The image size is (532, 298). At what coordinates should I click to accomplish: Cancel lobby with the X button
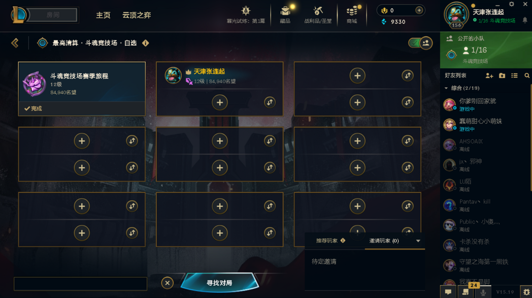[x=167, y=283]
